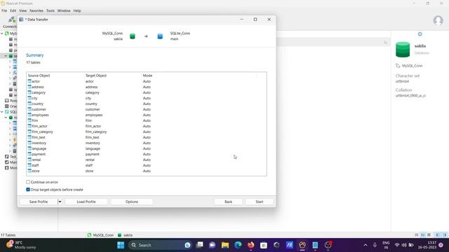
Task: Open the Help menu
Action: click(77, 10)
